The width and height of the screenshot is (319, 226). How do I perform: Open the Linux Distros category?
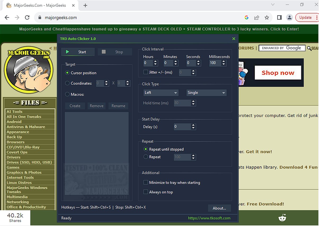pos(19,182)
